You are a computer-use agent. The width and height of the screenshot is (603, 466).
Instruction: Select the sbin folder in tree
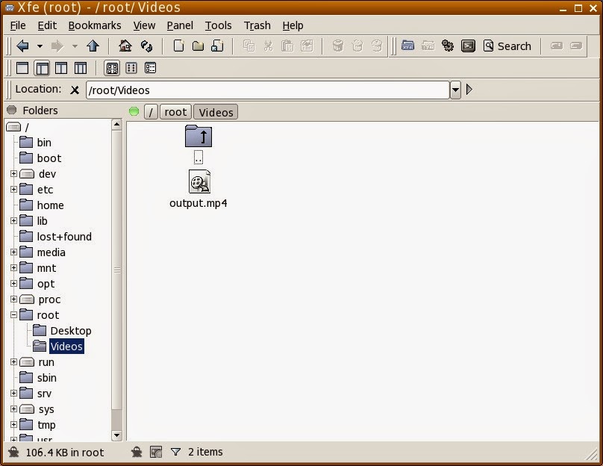[x=47, y=378]
